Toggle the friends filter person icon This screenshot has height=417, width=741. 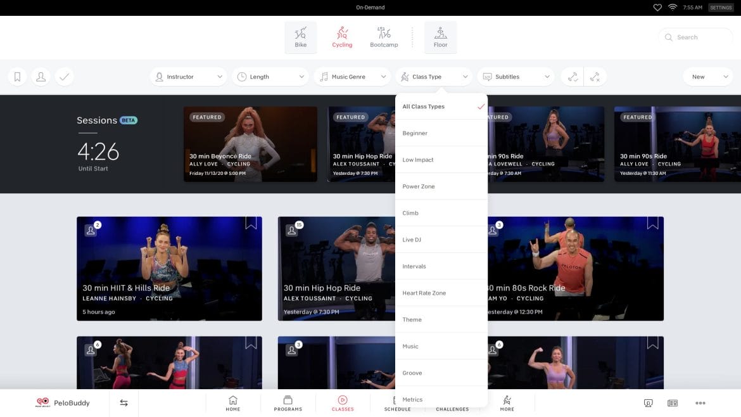[41, 77]
